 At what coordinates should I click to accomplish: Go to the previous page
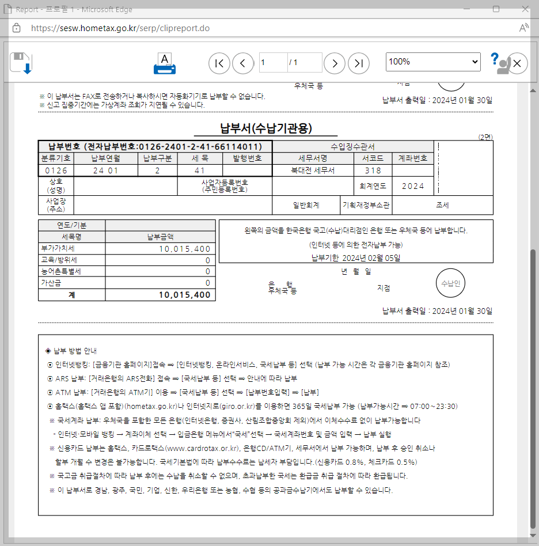(242, 63)
